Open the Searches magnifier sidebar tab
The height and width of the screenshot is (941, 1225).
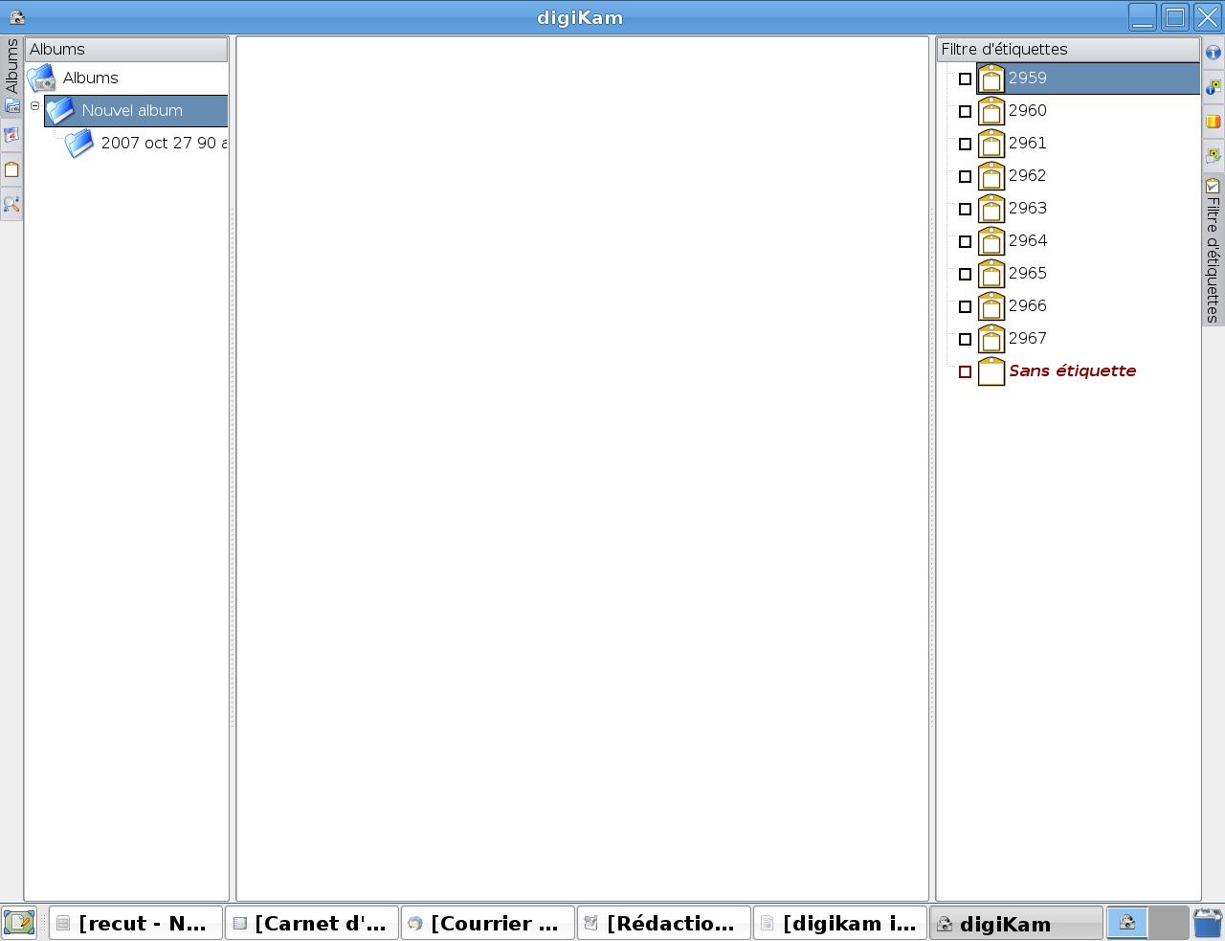pyautogui.click(x=11, y=205)
